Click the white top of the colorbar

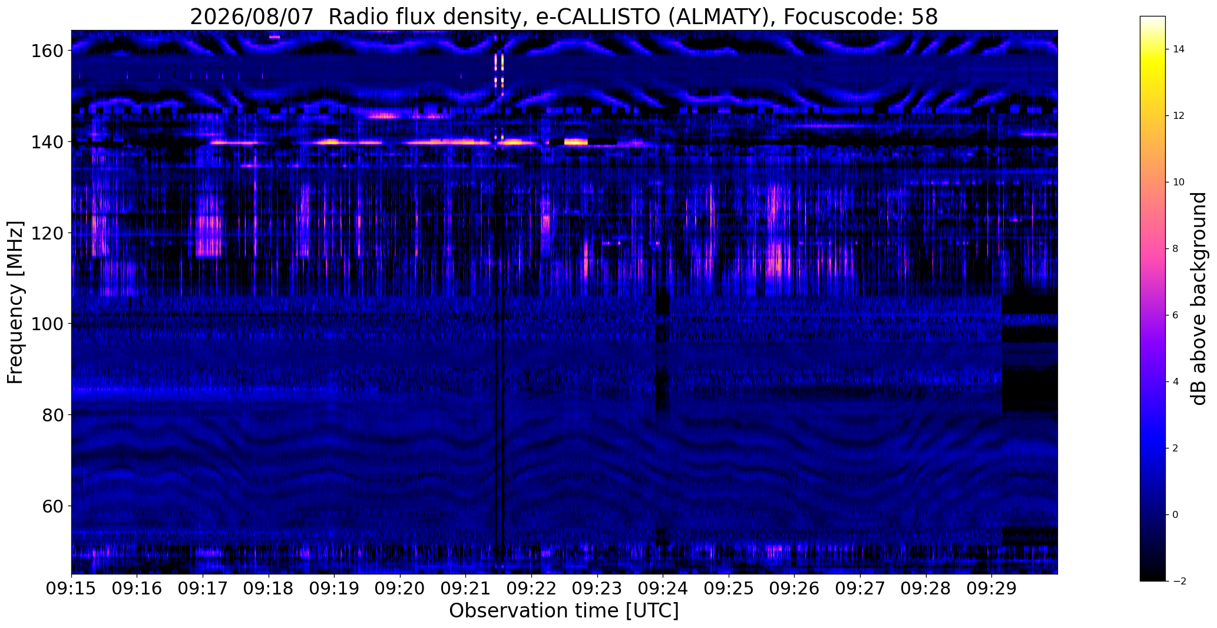[1152, 21]
